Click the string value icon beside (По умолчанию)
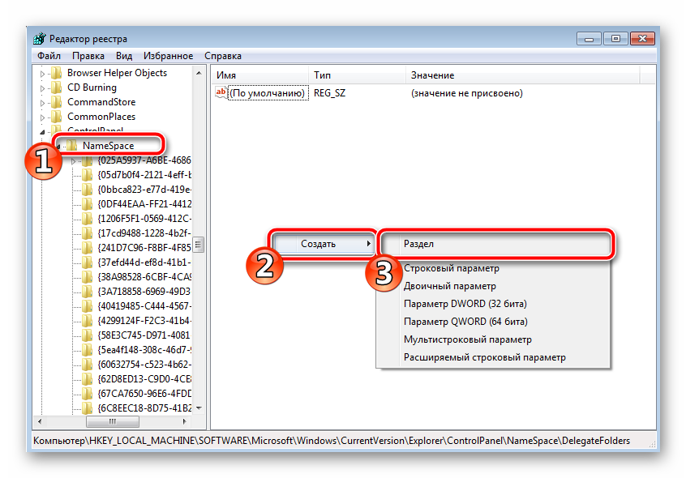The image size is (686, 478). point(221,93)
